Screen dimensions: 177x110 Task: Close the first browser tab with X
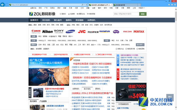point(111,5)
